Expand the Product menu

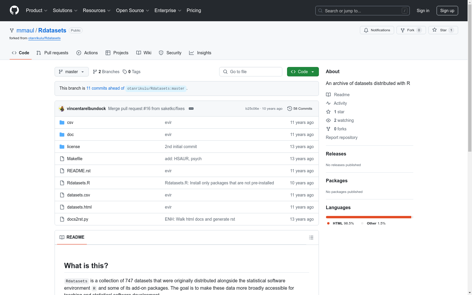pyautogui.click(x=37, y=10)
